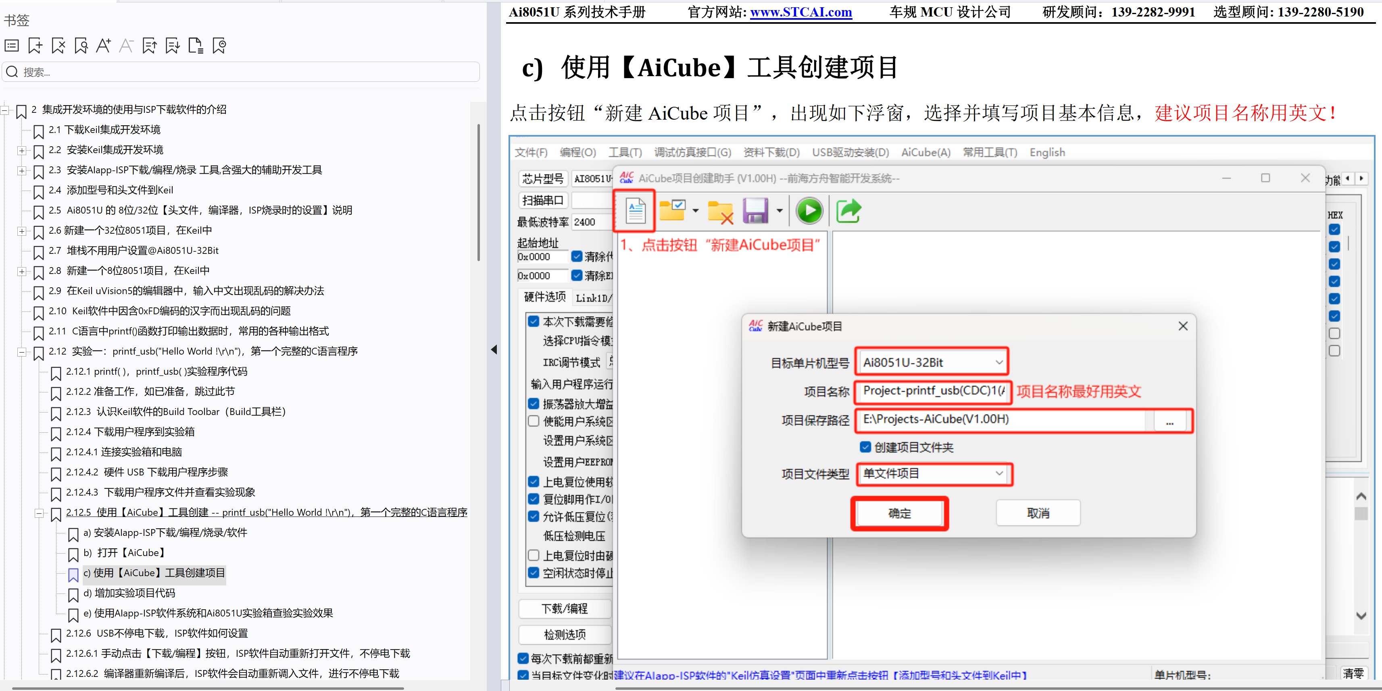Click the green export arrow icon
Viewport: 1382px width, 691px height.
click(x=848, y=211)
